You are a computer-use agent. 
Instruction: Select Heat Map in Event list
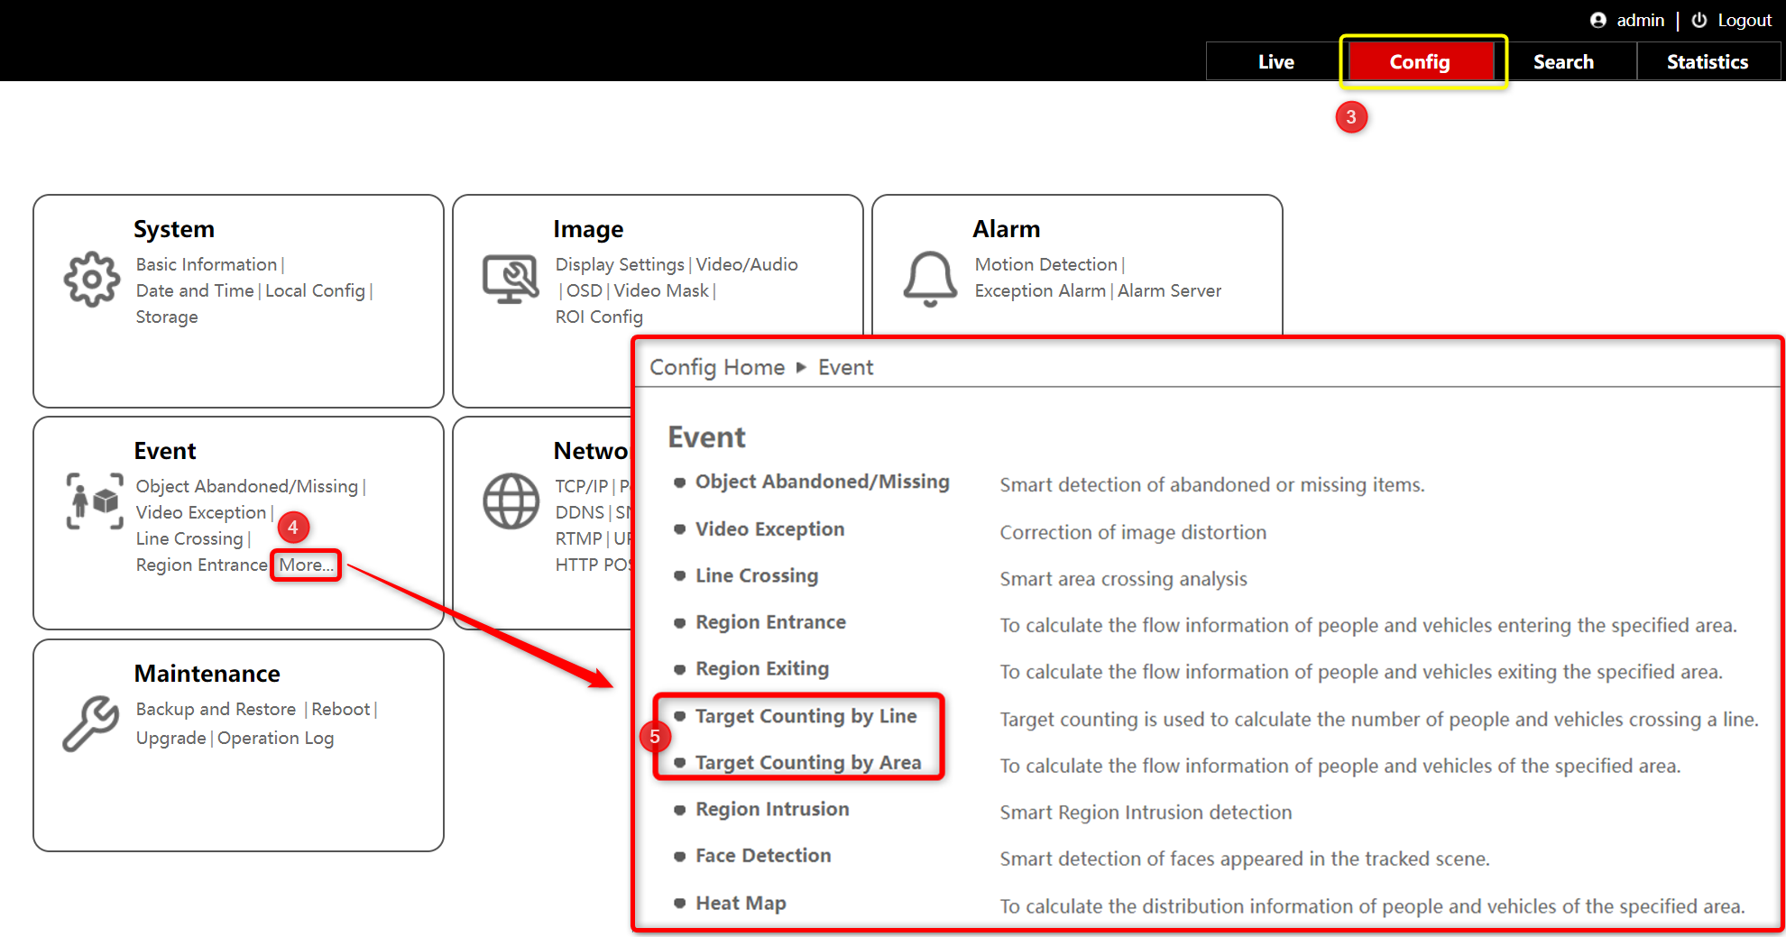coord(741,903)
